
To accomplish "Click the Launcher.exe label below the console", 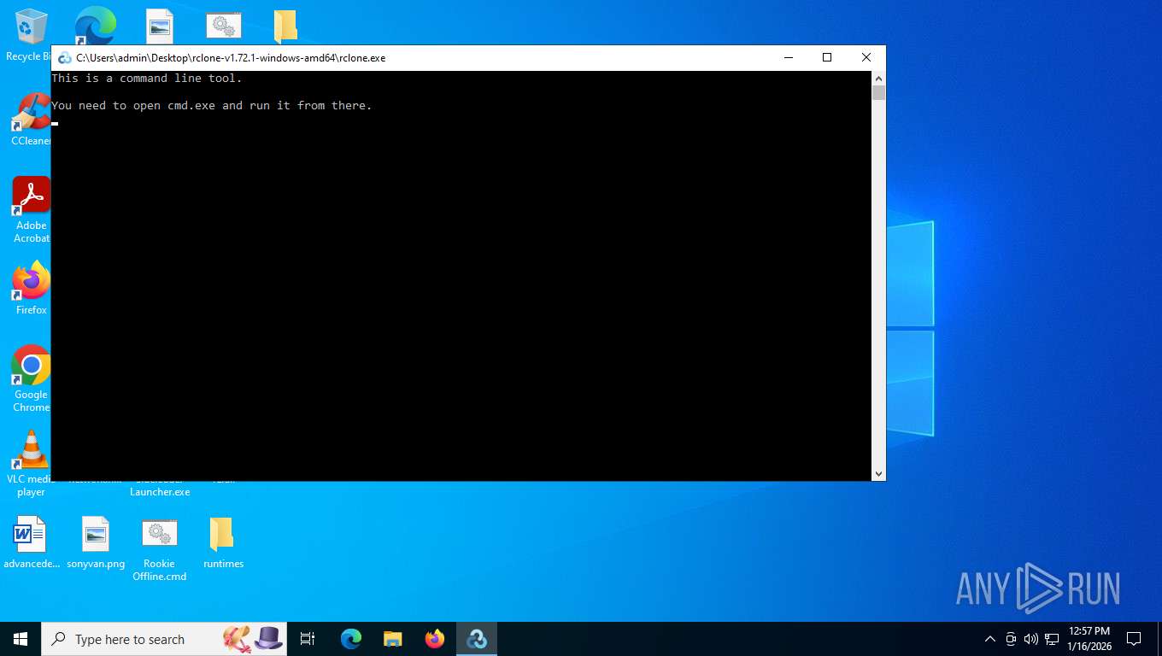I will coord(160,491).
